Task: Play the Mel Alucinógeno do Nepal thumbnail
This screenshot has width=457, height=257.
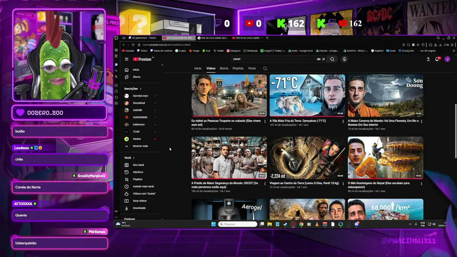Action: (385, 157)
